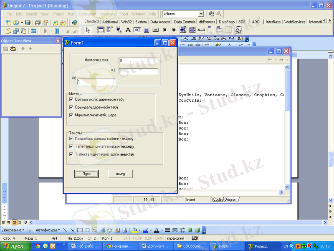The width and height of the screenshot is (334, 251).
Task: Select the Frames component icon
Action: pyautogui.click(x=101, y=30)
